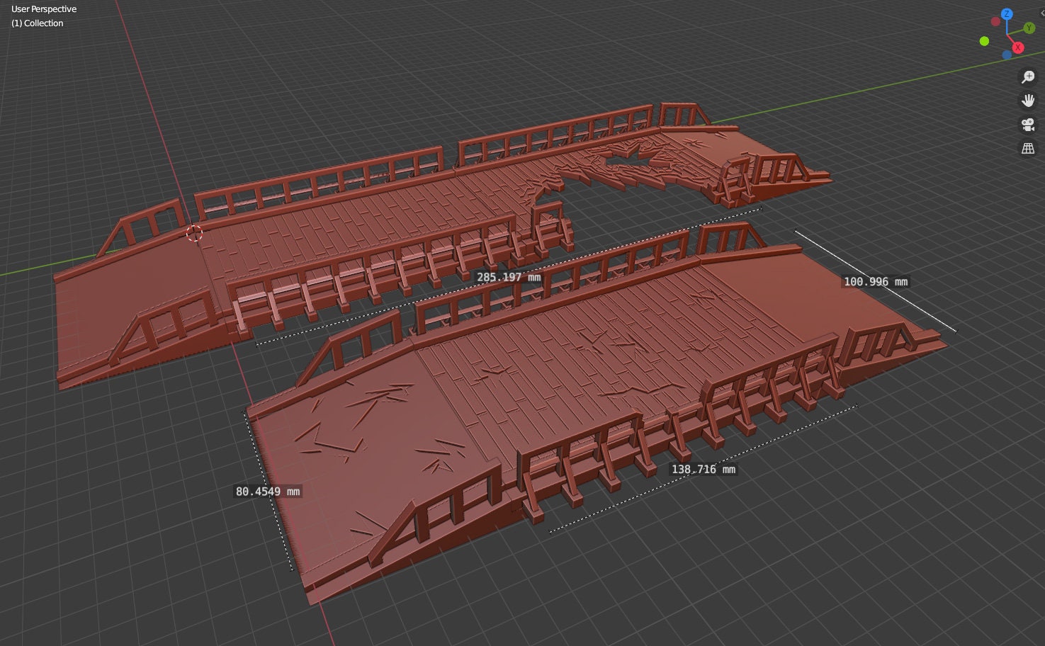The height and width of the screenshot is (646, 1045).
Task: Switch between perspective and orthographic grid icon
Action: [x=1028, y=149]
